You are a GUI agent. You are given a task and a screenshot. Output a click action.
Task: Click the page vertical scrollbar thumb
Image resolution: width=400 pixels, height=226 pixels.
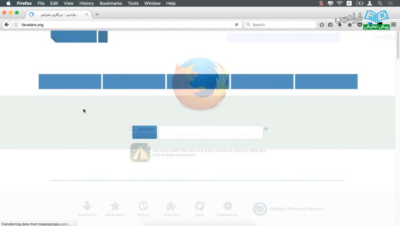[x=398, y=45]
